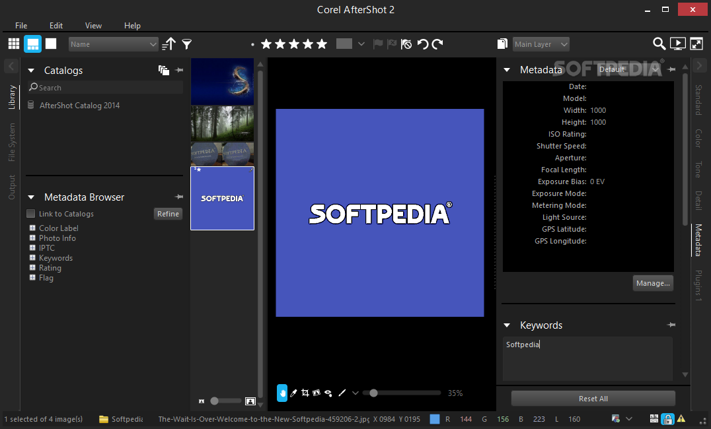The height and width of the screenshot is (429, 711).
Task: Click the yellow warning triangle icon
Action: coord(681,419)
